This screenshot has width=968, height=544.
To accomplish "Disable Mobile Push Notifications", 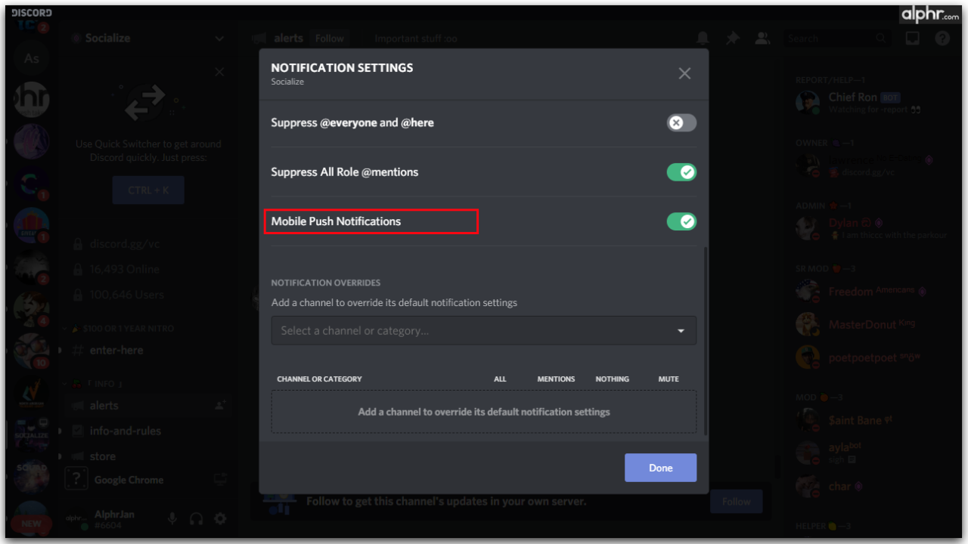I will point(681,221).
